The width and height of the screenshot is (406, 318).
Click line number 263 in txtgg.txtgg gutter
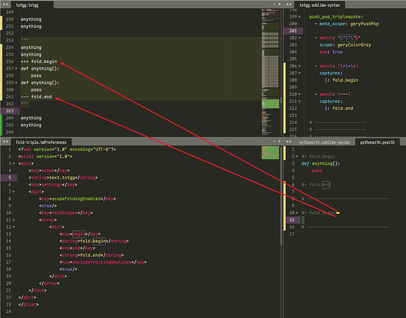tap(10, 111)
